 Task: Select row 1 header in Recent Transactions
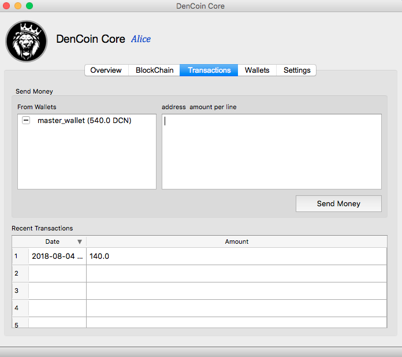click(x=17, y=256)
